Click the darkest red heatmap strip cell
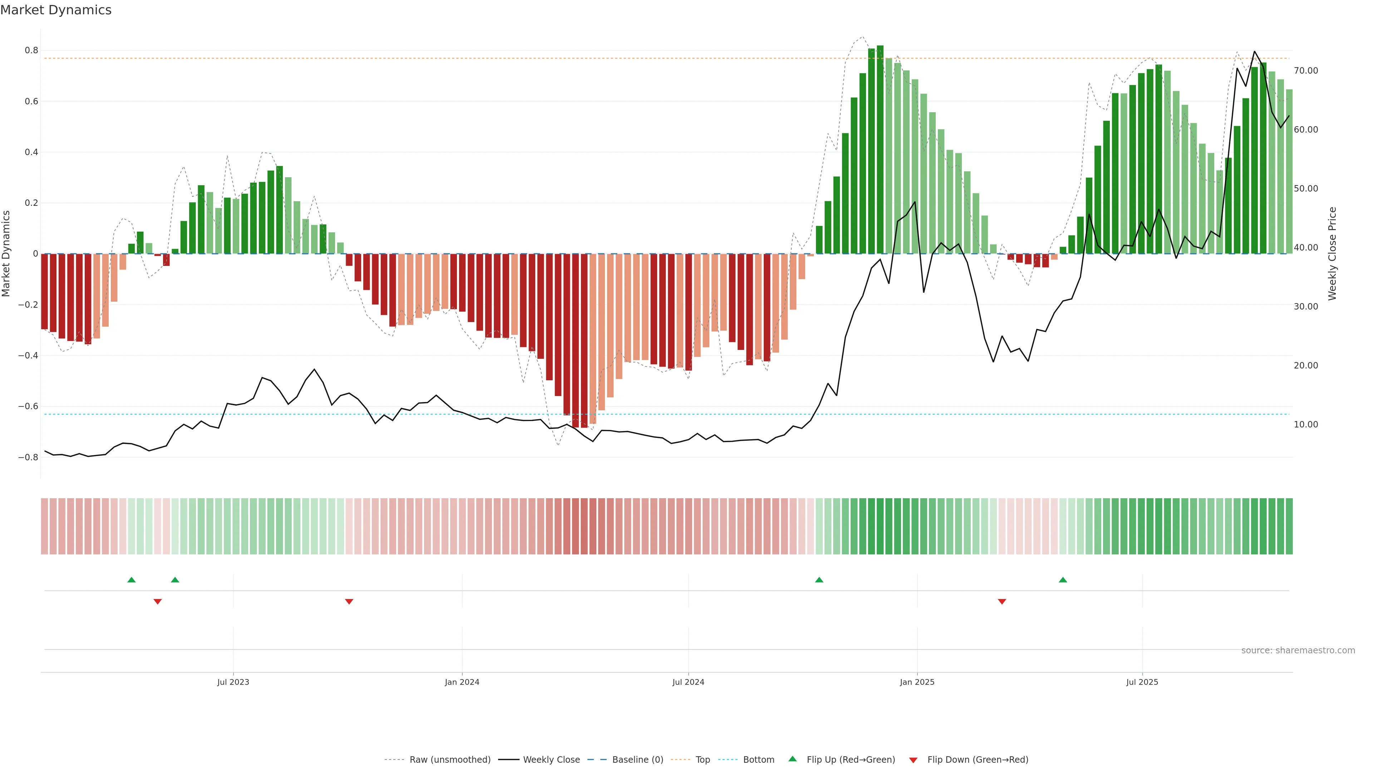Viewport: 1373px width, 772px height. tap(584, 526)
